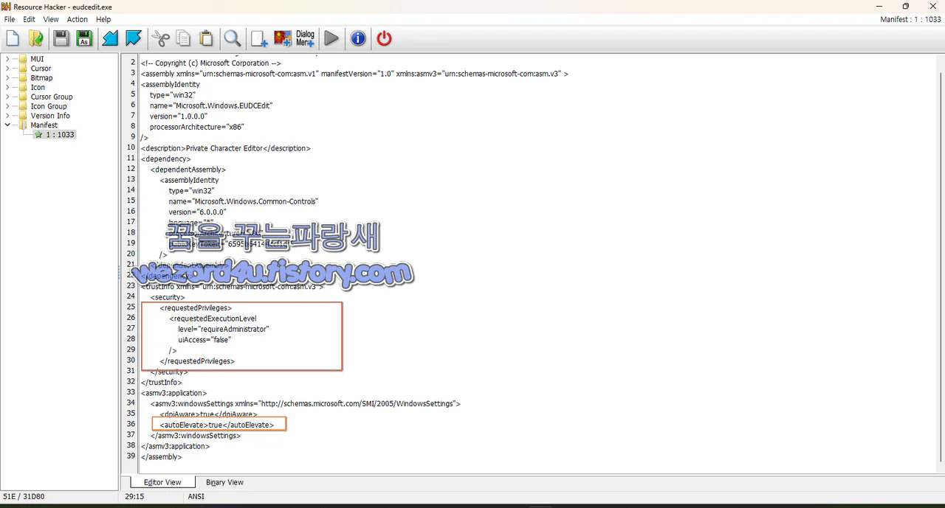The width and height of the screenshot is (945, 508).
Task: Click the blue up-left arrow toolbar icon
Action: 110,38
